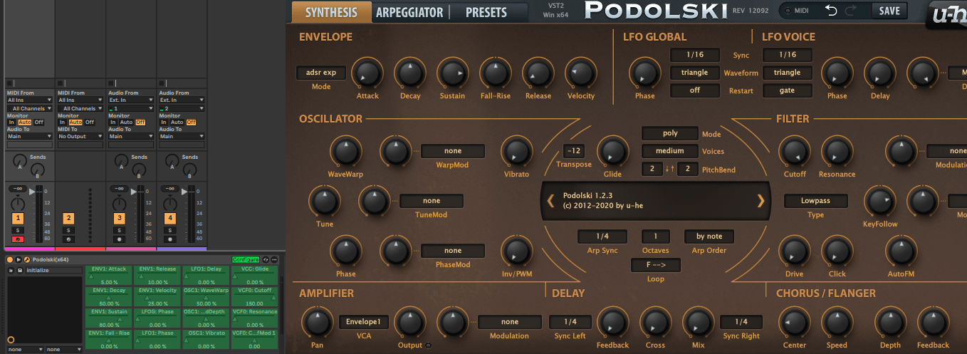Click the ENV1: Attack parameter slider
Image resolution: width=967 pixels, height=354 pixels.
pos(108,275)
